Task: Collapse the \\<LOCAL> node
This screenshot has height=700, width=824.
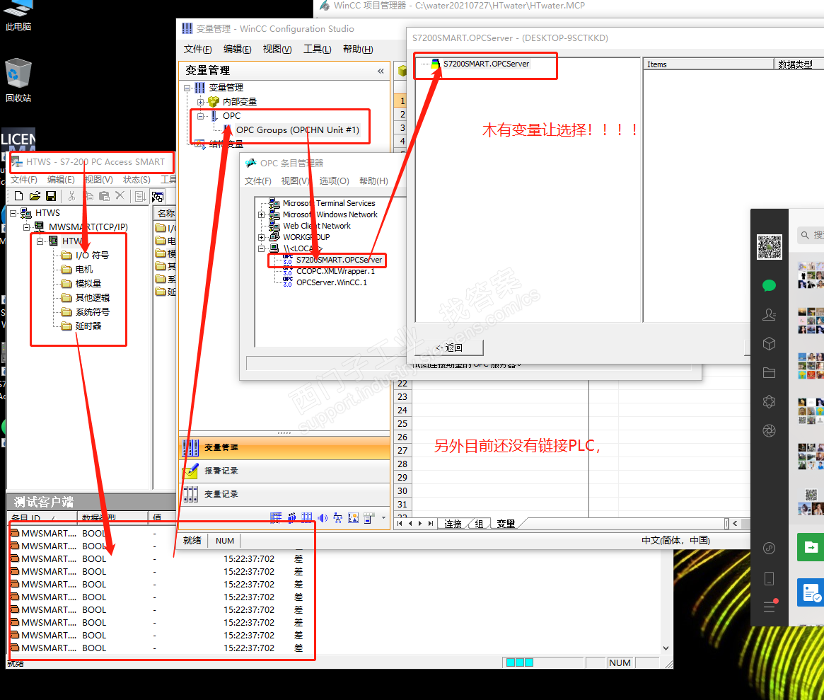Action: pos(261,248)
